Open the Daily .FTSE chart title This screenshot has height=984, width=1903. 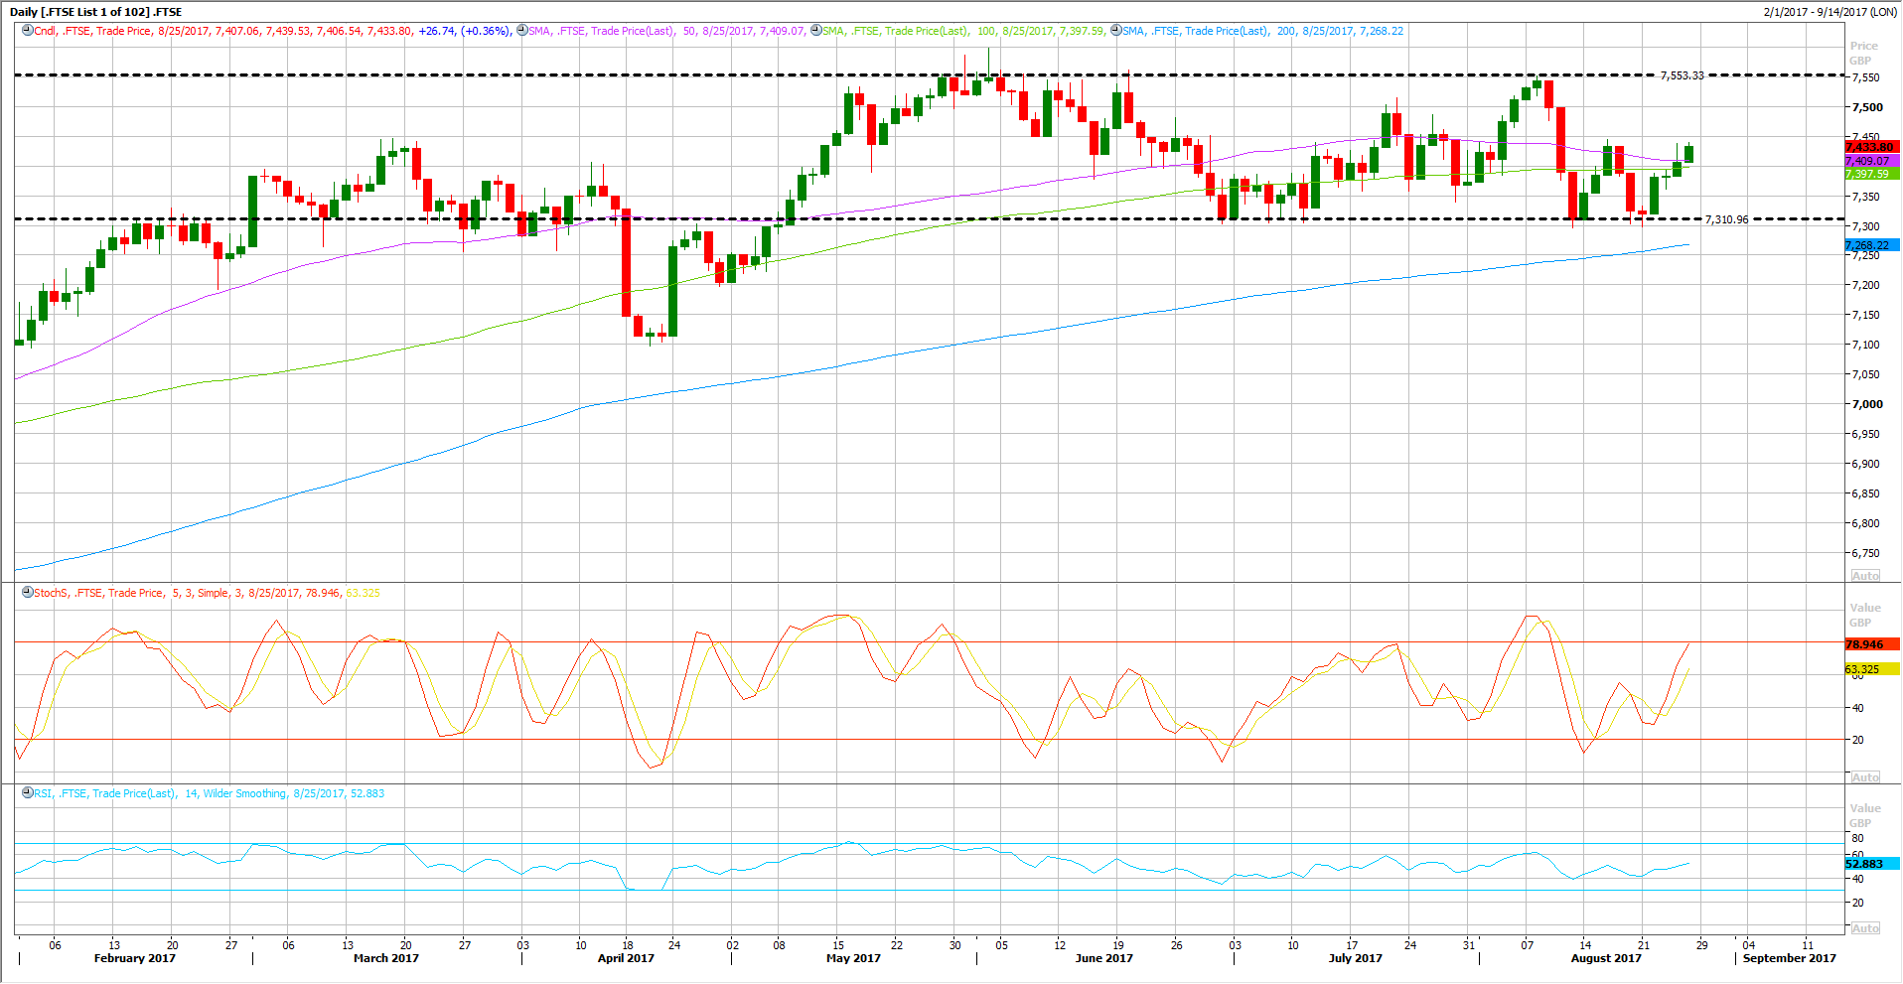pyautogui.click(x=96, y=12)
